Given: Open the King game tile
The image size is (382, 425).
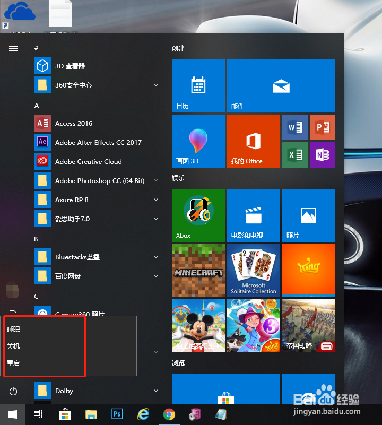Looking at the screenshot, I should pos(309,271).
